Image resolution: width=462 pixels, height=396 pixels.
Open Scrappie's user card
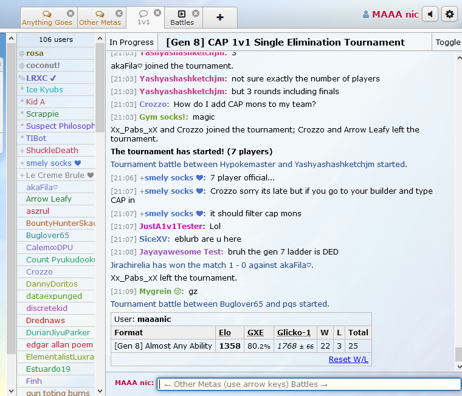tap(56, 114)
